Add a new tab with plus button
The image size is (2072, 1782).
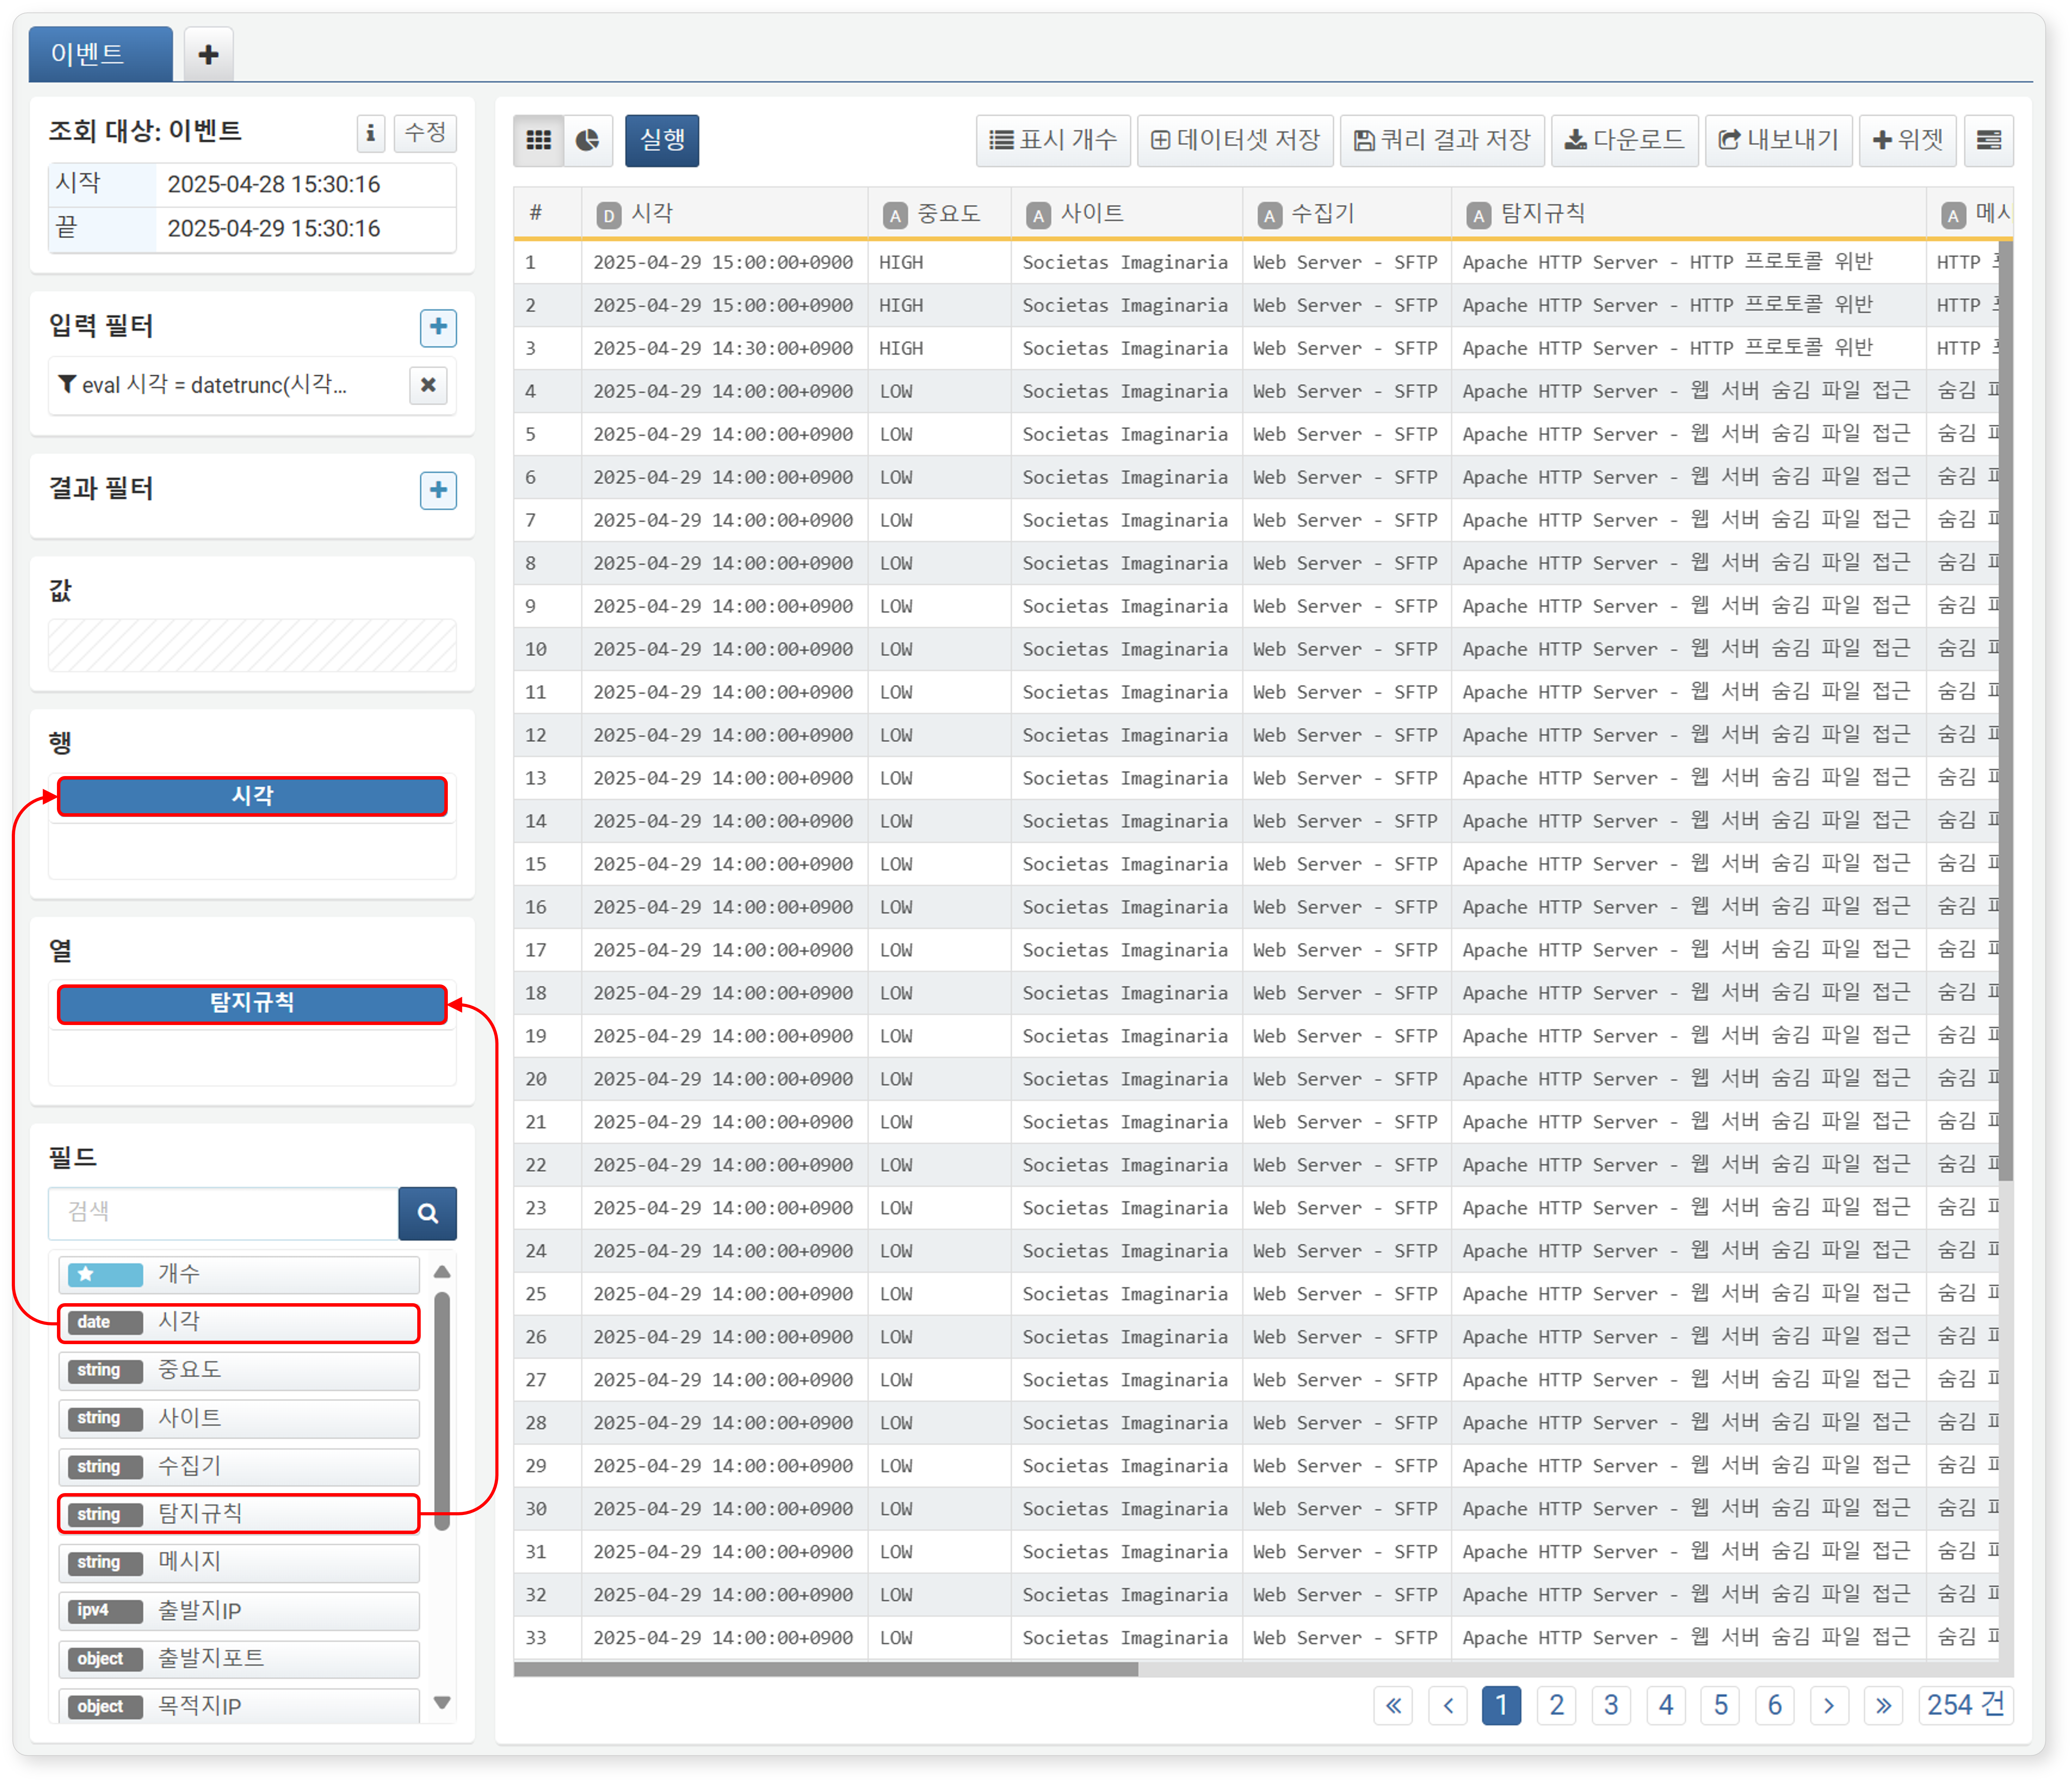[209, 54]
